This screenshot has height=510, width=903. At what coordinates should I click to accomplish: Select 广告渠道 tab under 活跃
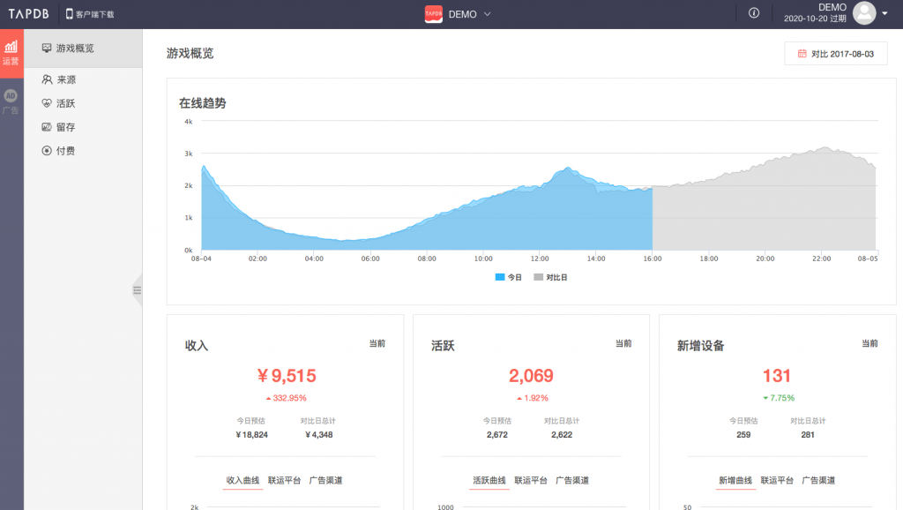point(571,480)
